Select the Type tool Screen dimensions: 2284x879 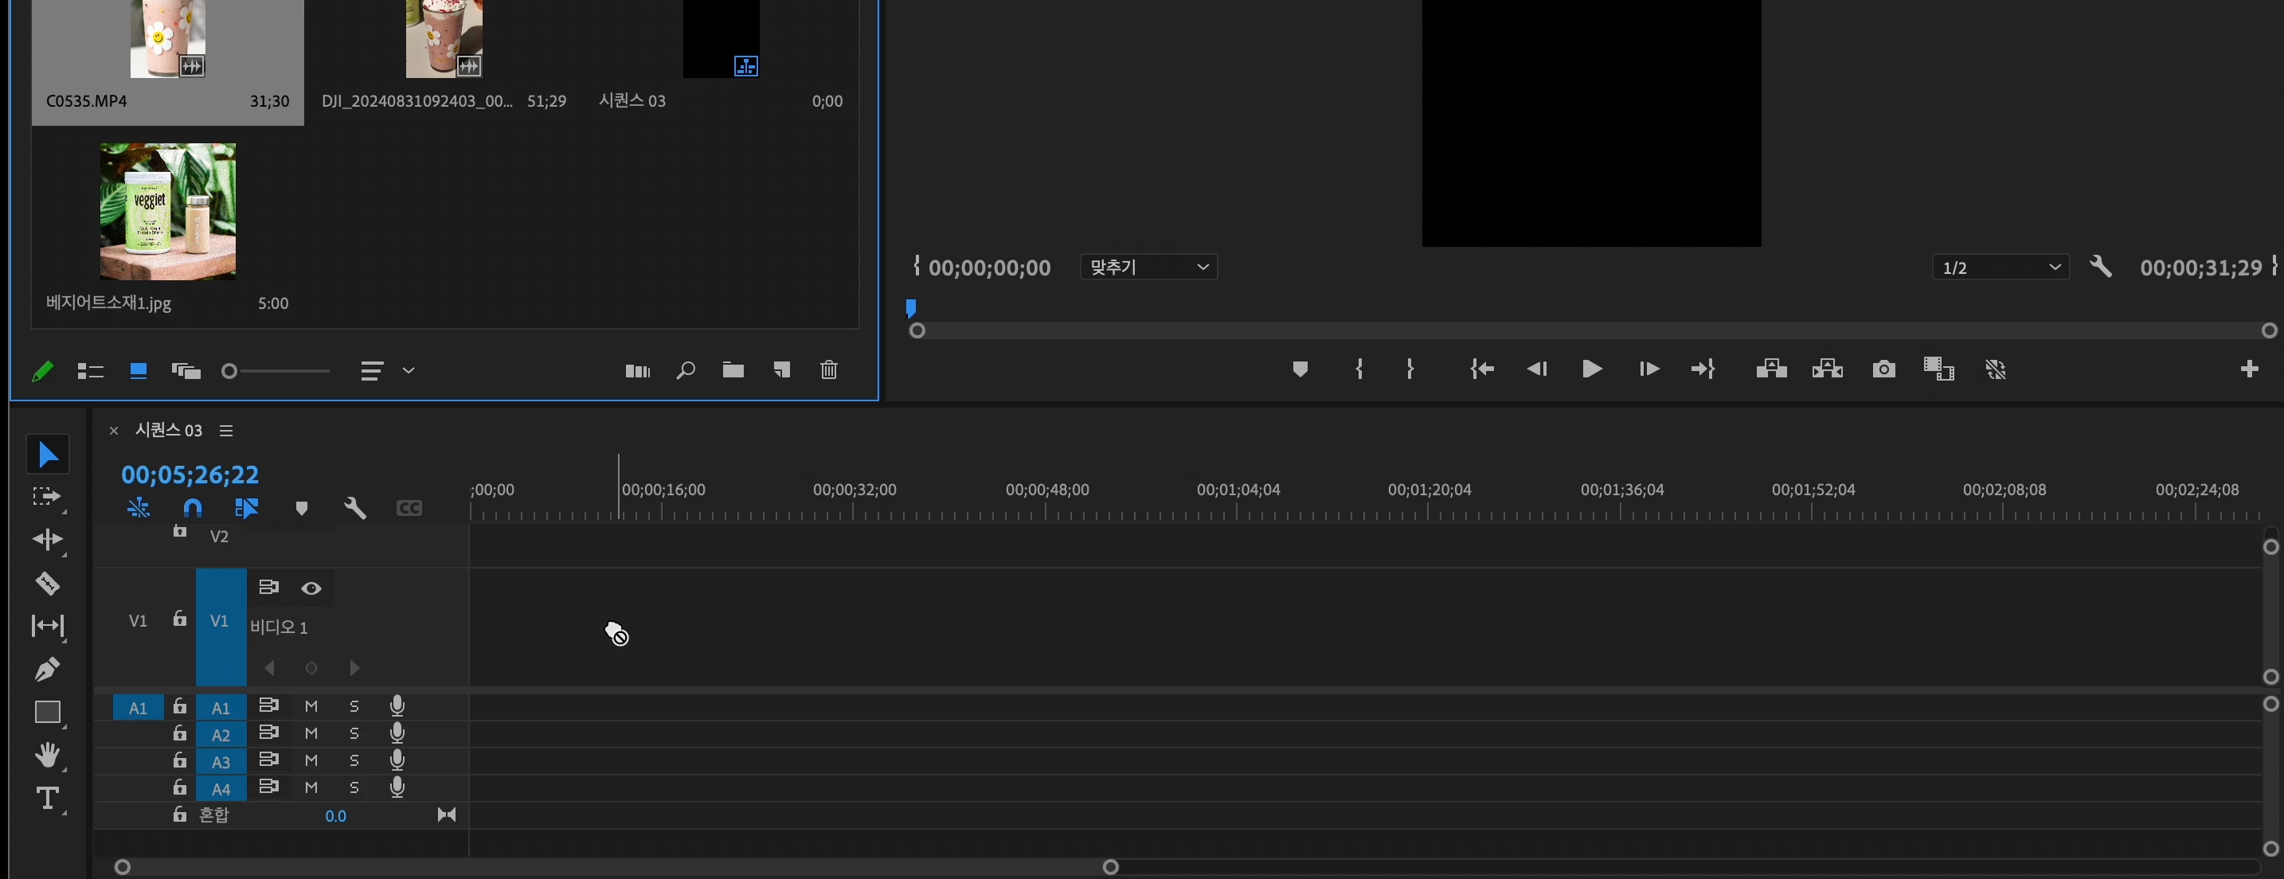click(x=47, y=799)
